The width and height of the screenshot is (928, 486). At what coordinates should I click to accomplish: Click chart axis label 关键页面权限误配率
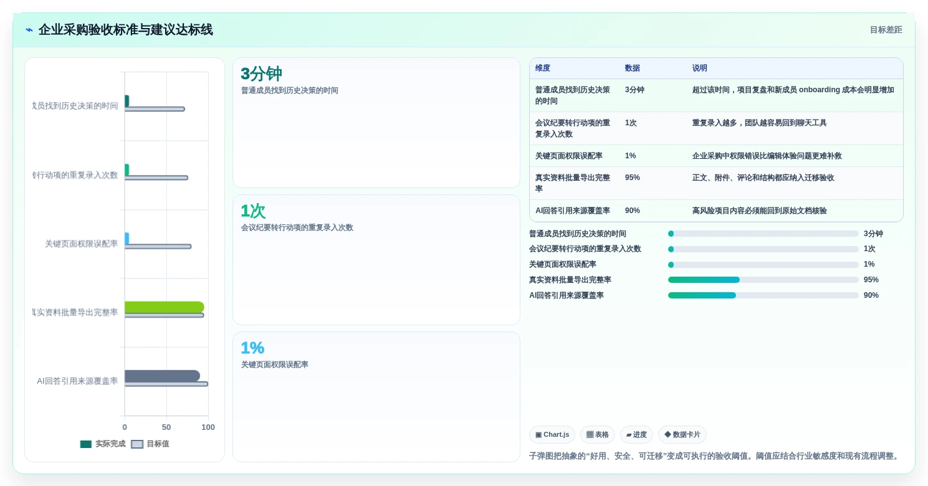click(x=82, y=244)
